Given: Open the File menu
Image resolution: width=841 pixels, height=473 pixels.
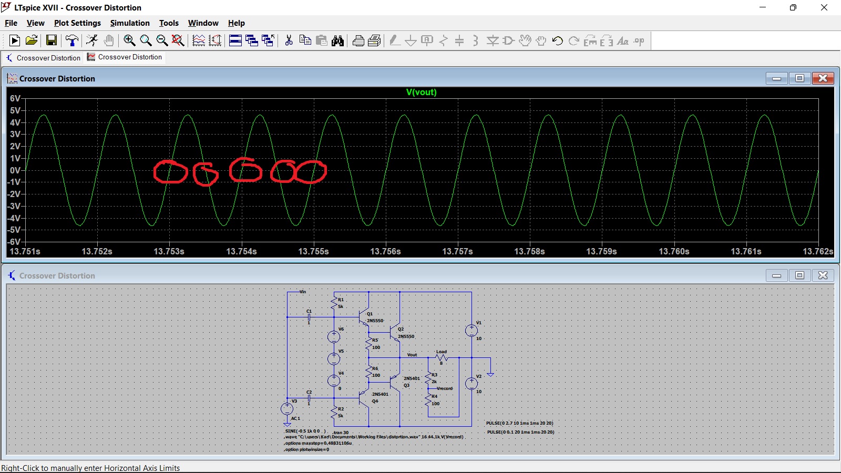Looking at the screenshot, I should (11, 23).
